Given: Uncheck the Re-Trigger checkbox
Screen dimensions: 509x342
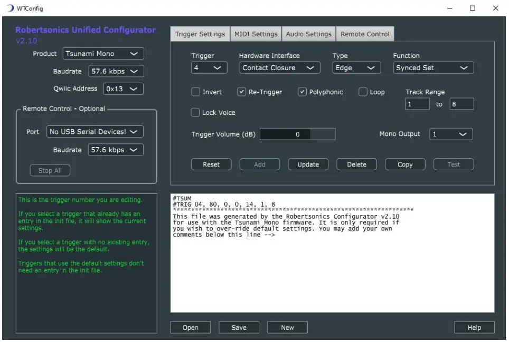Looking at the screenshot, I should click(242, 92).
